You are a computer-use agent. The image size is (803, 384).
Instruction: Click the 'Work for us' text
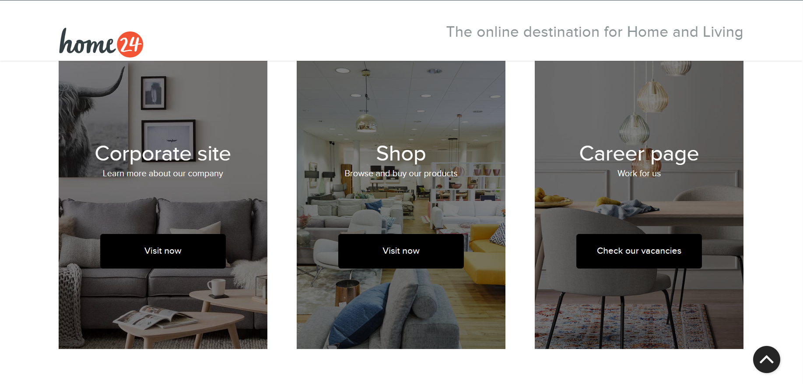639,174
